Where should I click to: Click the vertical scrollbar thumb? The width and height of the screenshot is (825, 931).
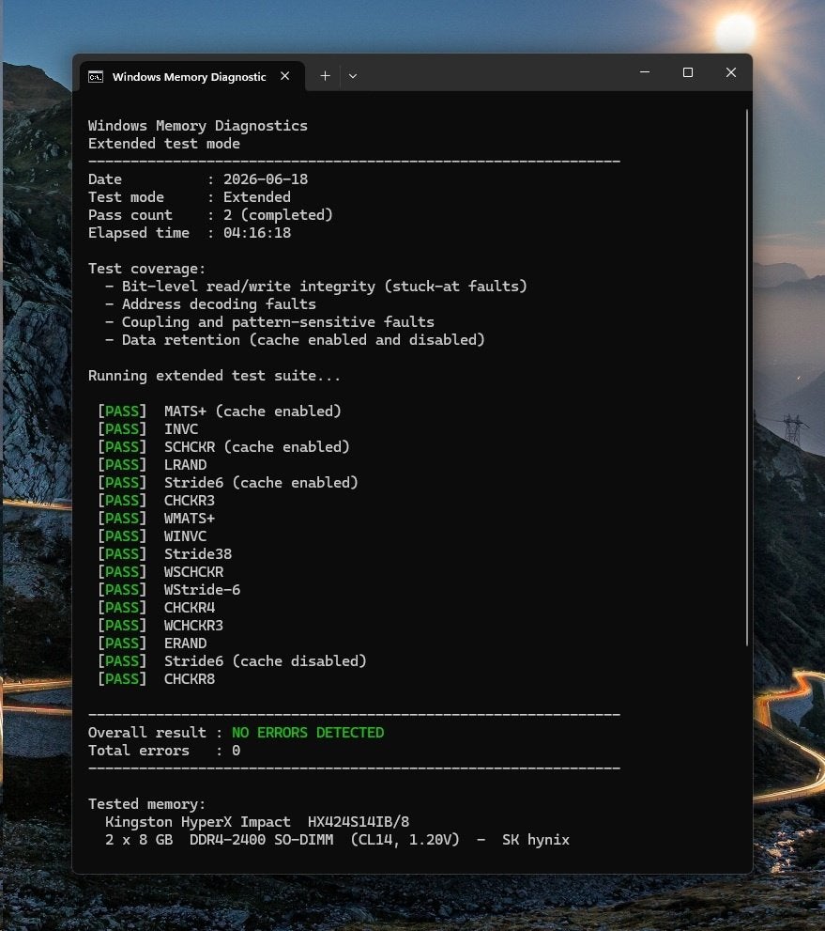pos(747,378)
